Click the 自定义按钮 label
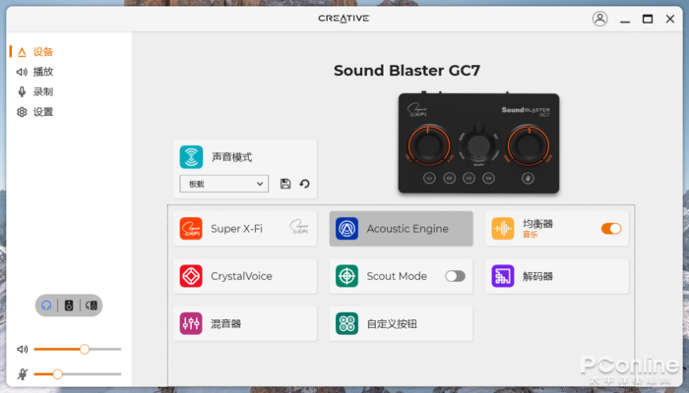689x393 pixels. pyautogui.click(x=392, y=324)
